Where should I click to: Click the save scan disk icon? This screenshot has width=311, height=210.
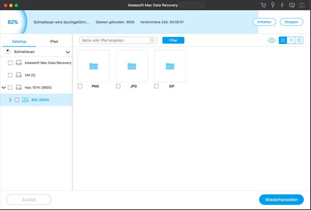pyautogui.click(x=301, y=5)
